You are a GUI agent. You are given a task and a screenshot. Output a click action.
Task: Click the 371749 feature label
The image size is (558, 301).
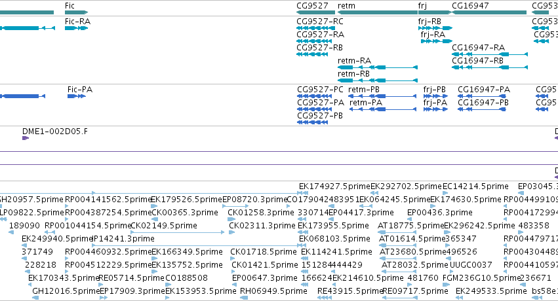coord(37,252)
